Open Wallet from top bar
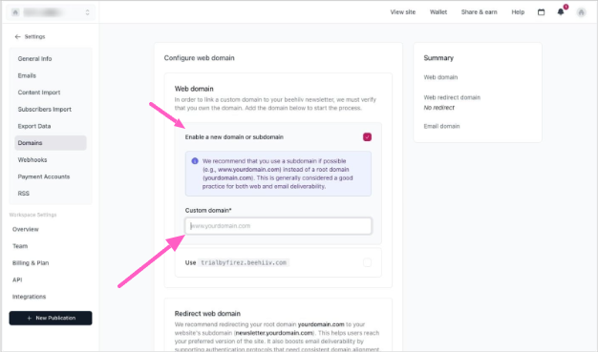This screenshot has height=352, width=598. (438, 12)
